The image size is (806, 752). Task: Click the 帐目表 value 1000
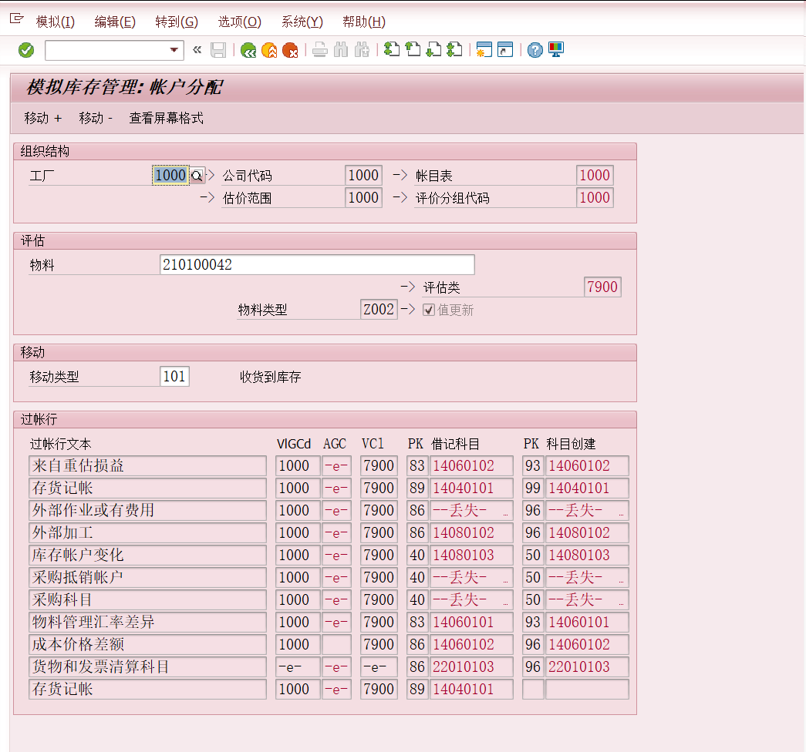[x=595, y=175]
